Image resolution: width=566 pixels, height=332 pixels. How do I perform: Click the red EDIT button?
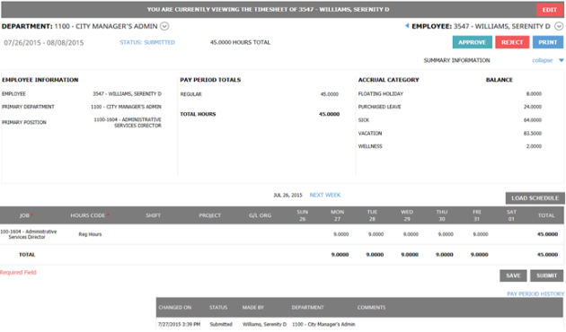click(550, 10)
